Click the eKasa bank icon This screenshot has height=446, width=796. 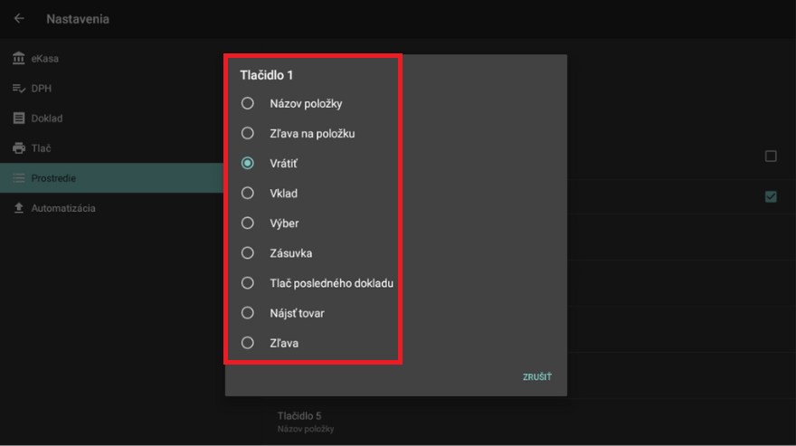[x=19, y=59]
